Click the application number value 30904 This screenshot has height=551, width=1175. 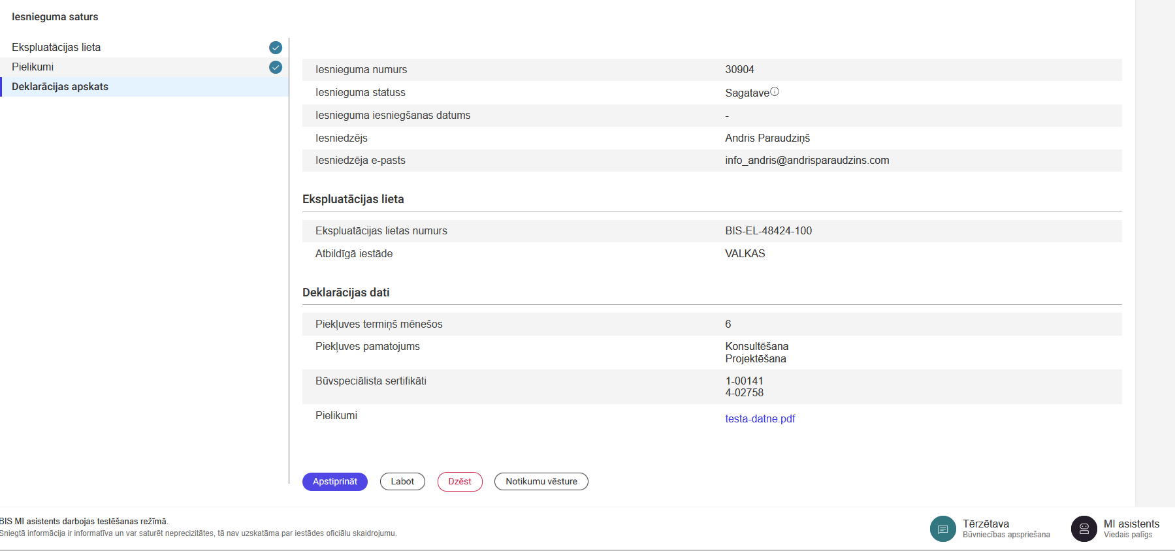(x=739, y=70)
